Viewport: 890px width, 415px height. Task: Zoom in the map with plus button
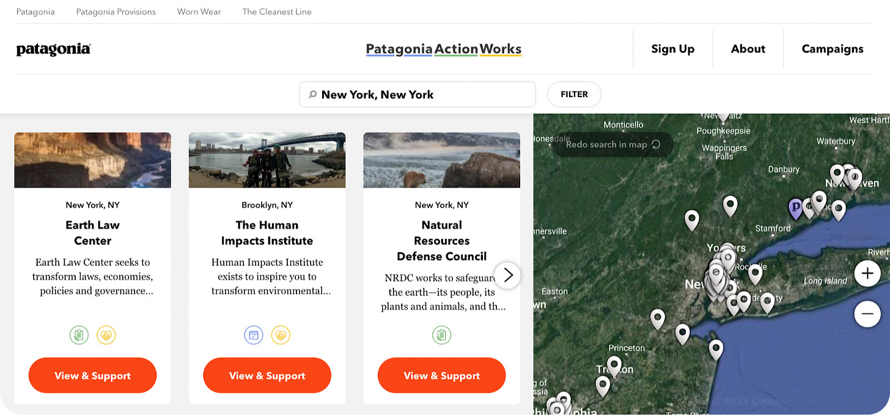[x=867, y=273]
